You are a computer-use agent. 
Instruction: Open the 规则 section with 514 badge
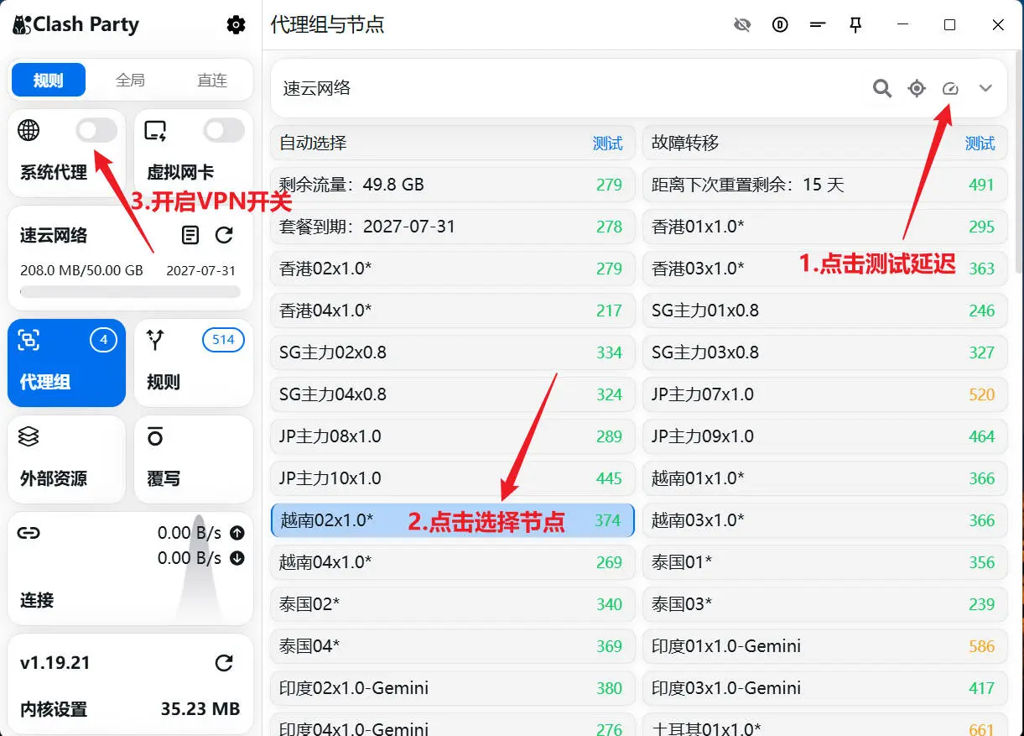tap(193, 363)
